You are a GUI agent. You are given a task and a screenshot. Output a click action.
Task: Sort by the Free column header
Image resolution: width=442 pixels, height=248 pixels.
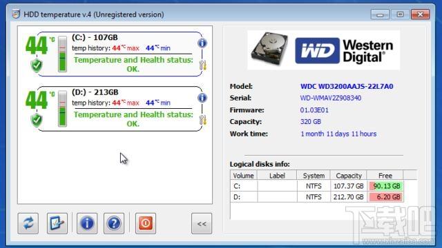(385, 176)
